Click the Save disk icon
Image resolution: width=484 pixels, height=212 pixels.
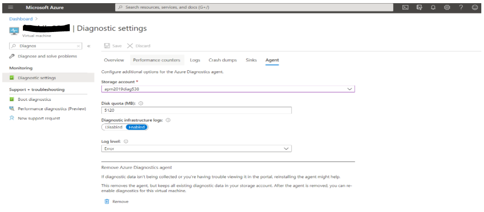[107, 46]
